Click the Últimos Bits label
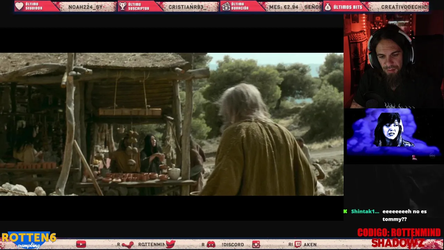This screenshot has width=444, height=250. (x=348, y=7)
